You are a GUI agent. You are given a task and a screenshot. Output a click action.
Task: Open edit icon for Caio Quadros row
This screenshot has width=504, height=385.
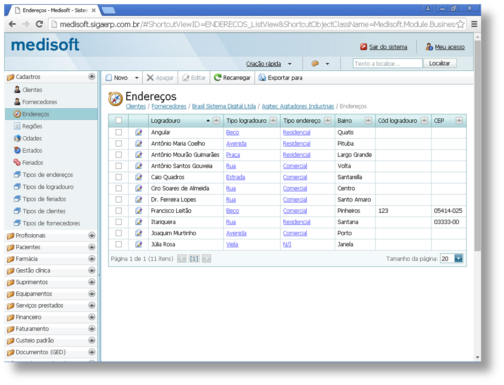[138, 177]
